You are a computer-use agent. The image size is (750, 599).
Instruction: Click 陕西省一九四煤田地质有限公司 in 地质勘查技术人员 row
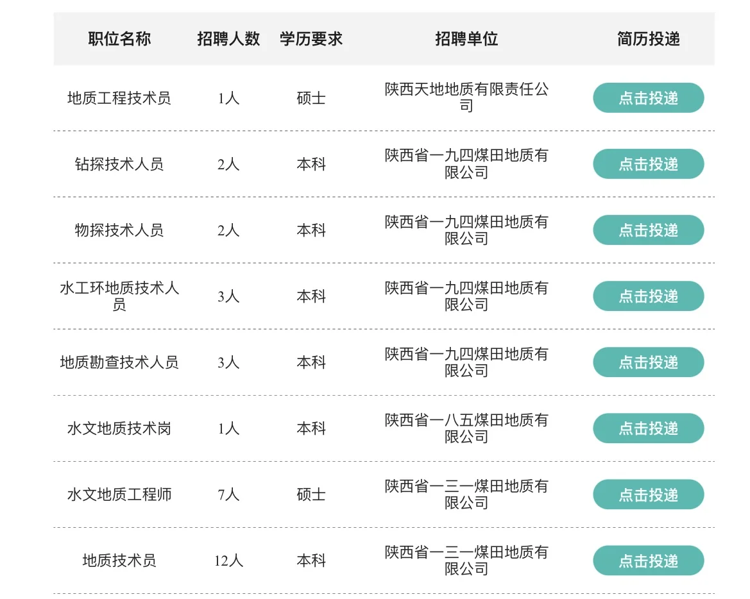[x=466, y=362]
